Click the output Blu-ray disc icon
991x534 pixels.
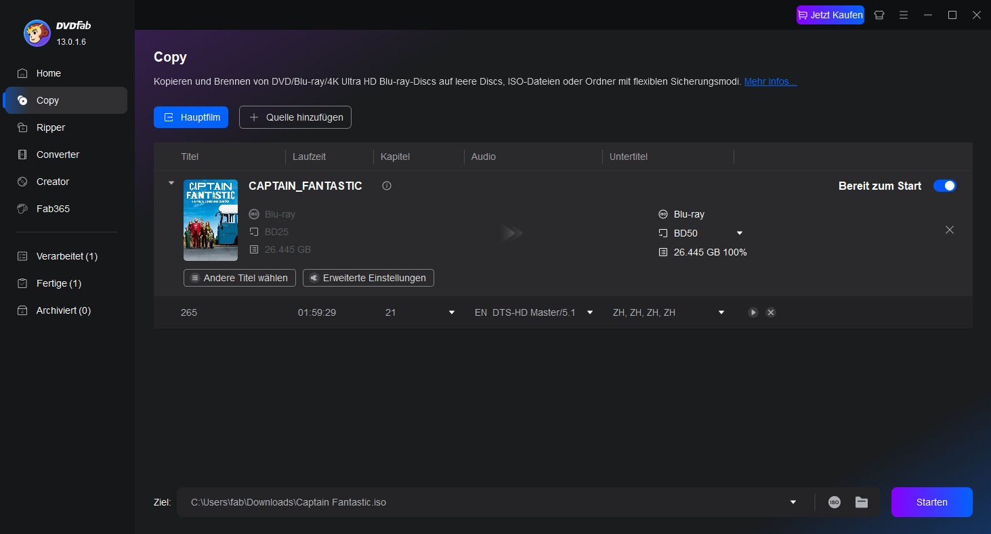663,214
